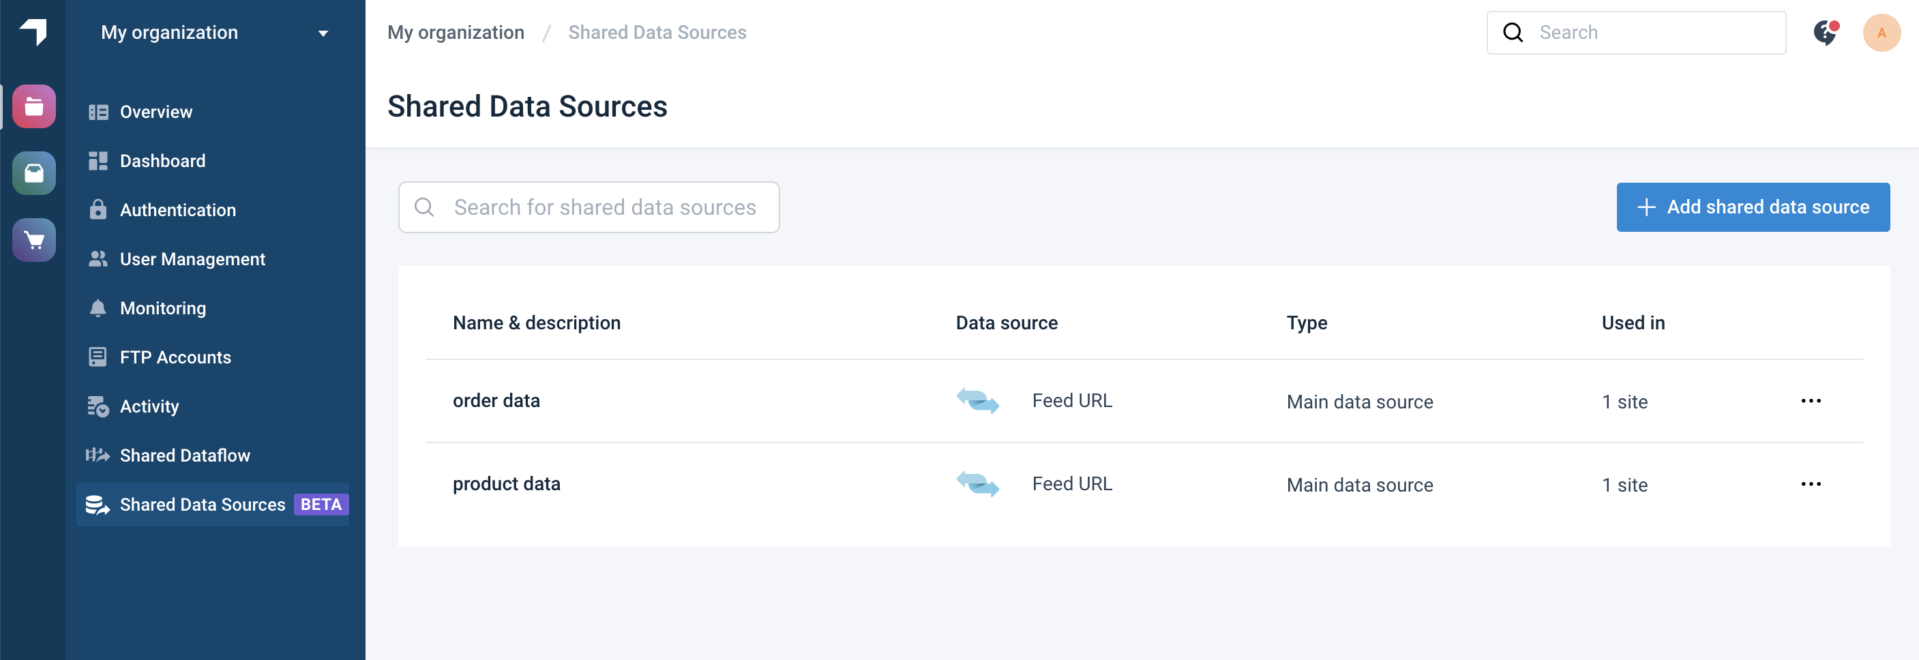Click the Shared Dataflow sidebar icon
The height and width of the screenshot is (660, 1919).
click(99, 455)
